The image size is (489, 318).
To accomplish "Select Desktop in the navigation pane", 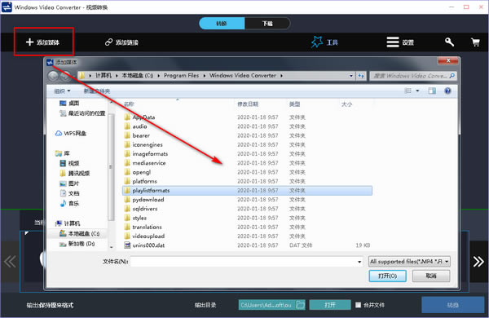I will coord(69,103).
